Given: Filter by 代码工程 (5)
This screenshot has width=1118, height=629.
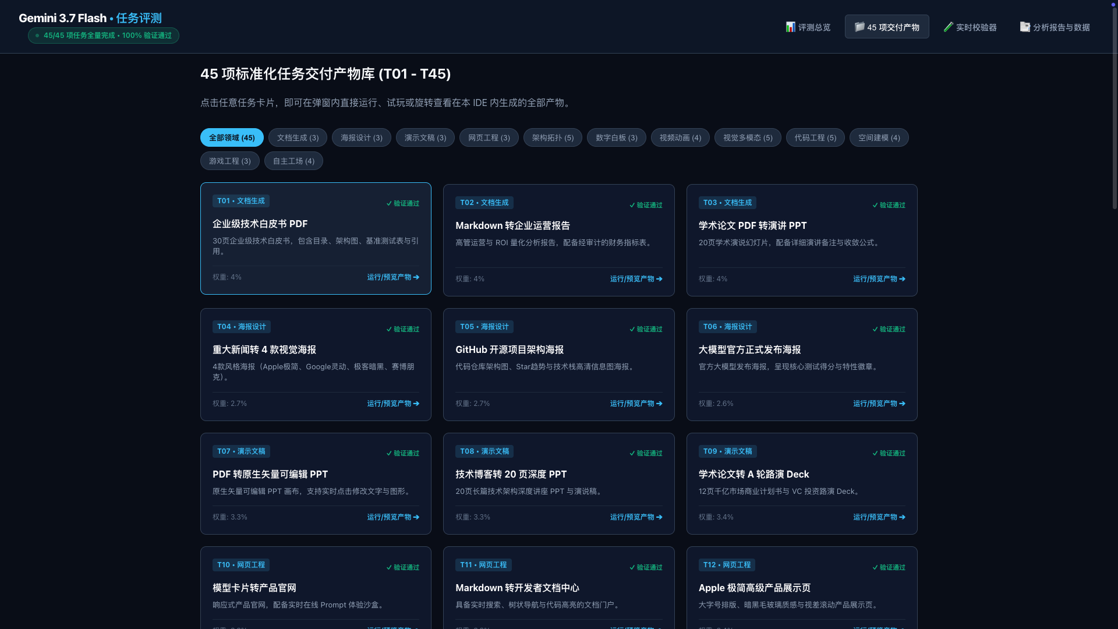Looking at the screenshot, I should (x=815, y=137).
